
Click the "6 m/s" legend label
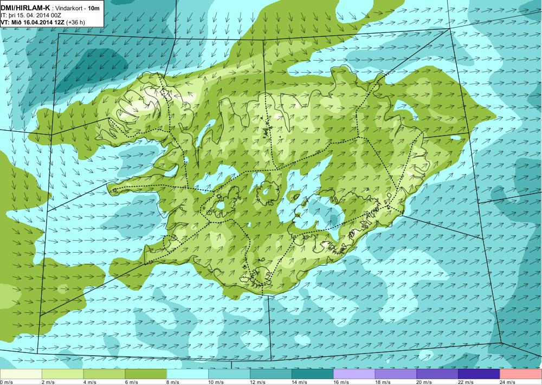pyautogui.click(x=131, y=382)
